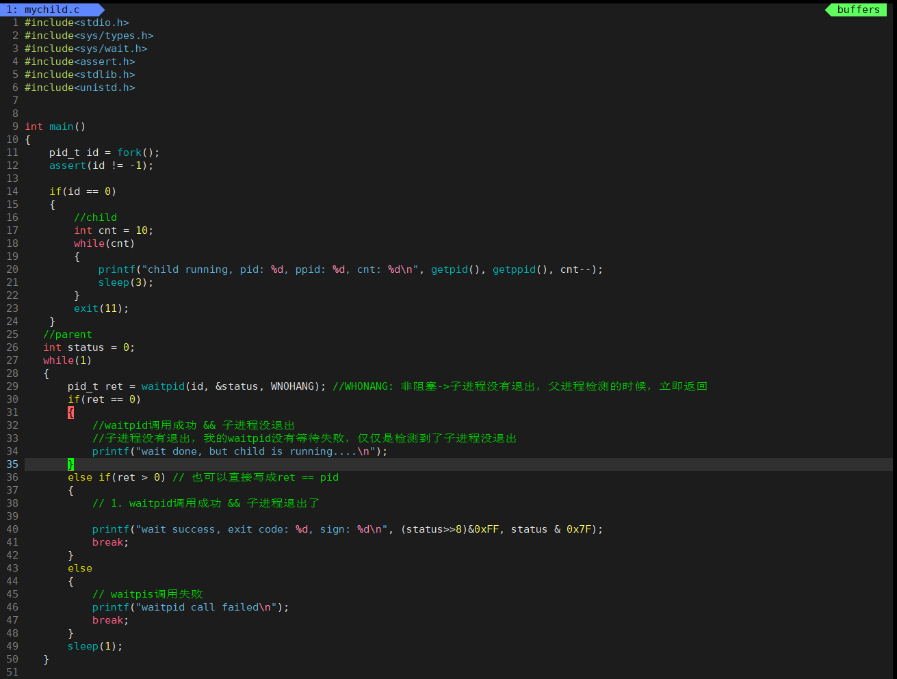Click the #include<stdio.h> line
897x679 pixels.
(77, 23)
